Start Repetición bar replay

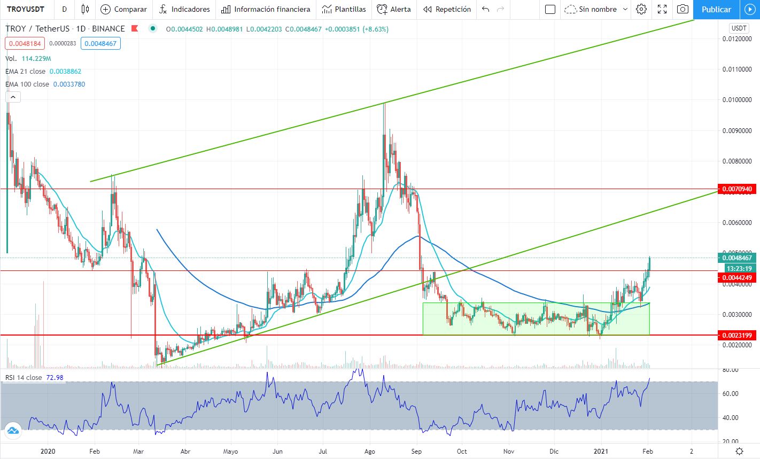coord(447,9)
